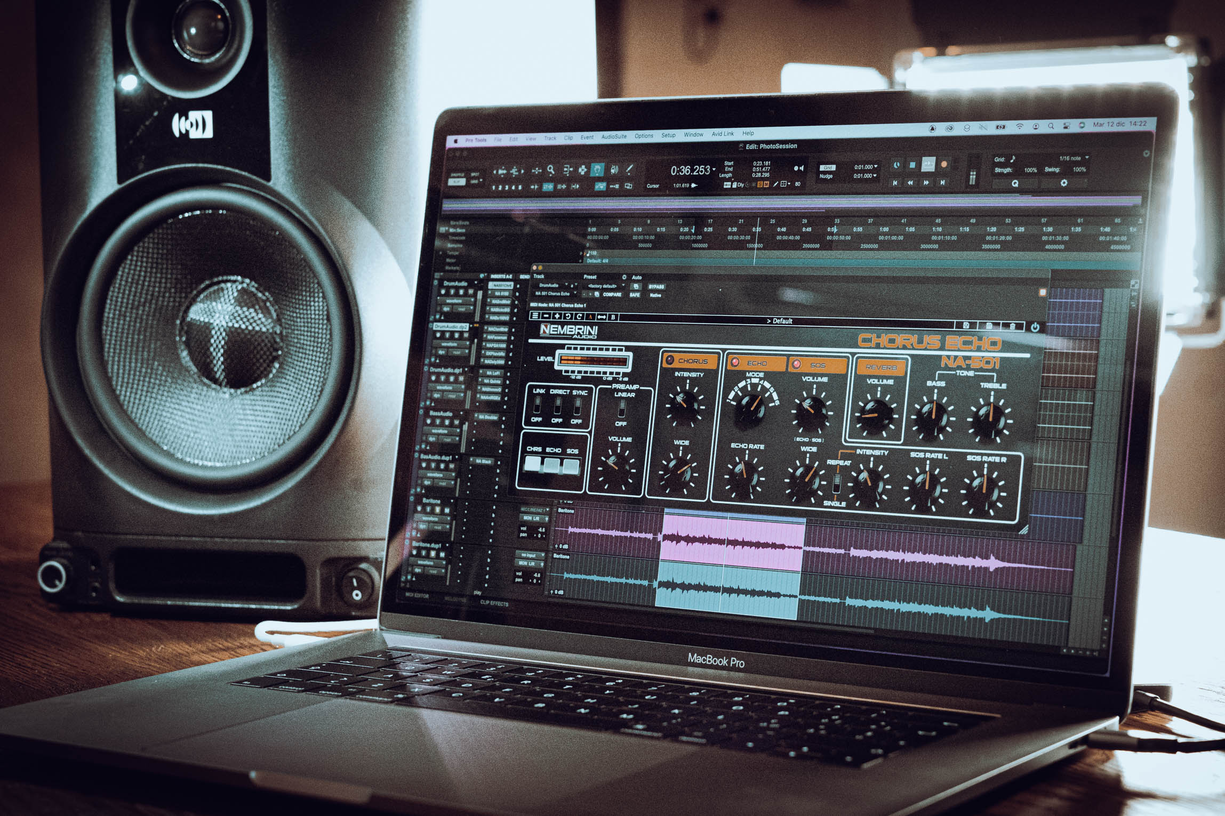Select the Zoomer magnifier tool

pyautogui.click(x=551, y=170)
